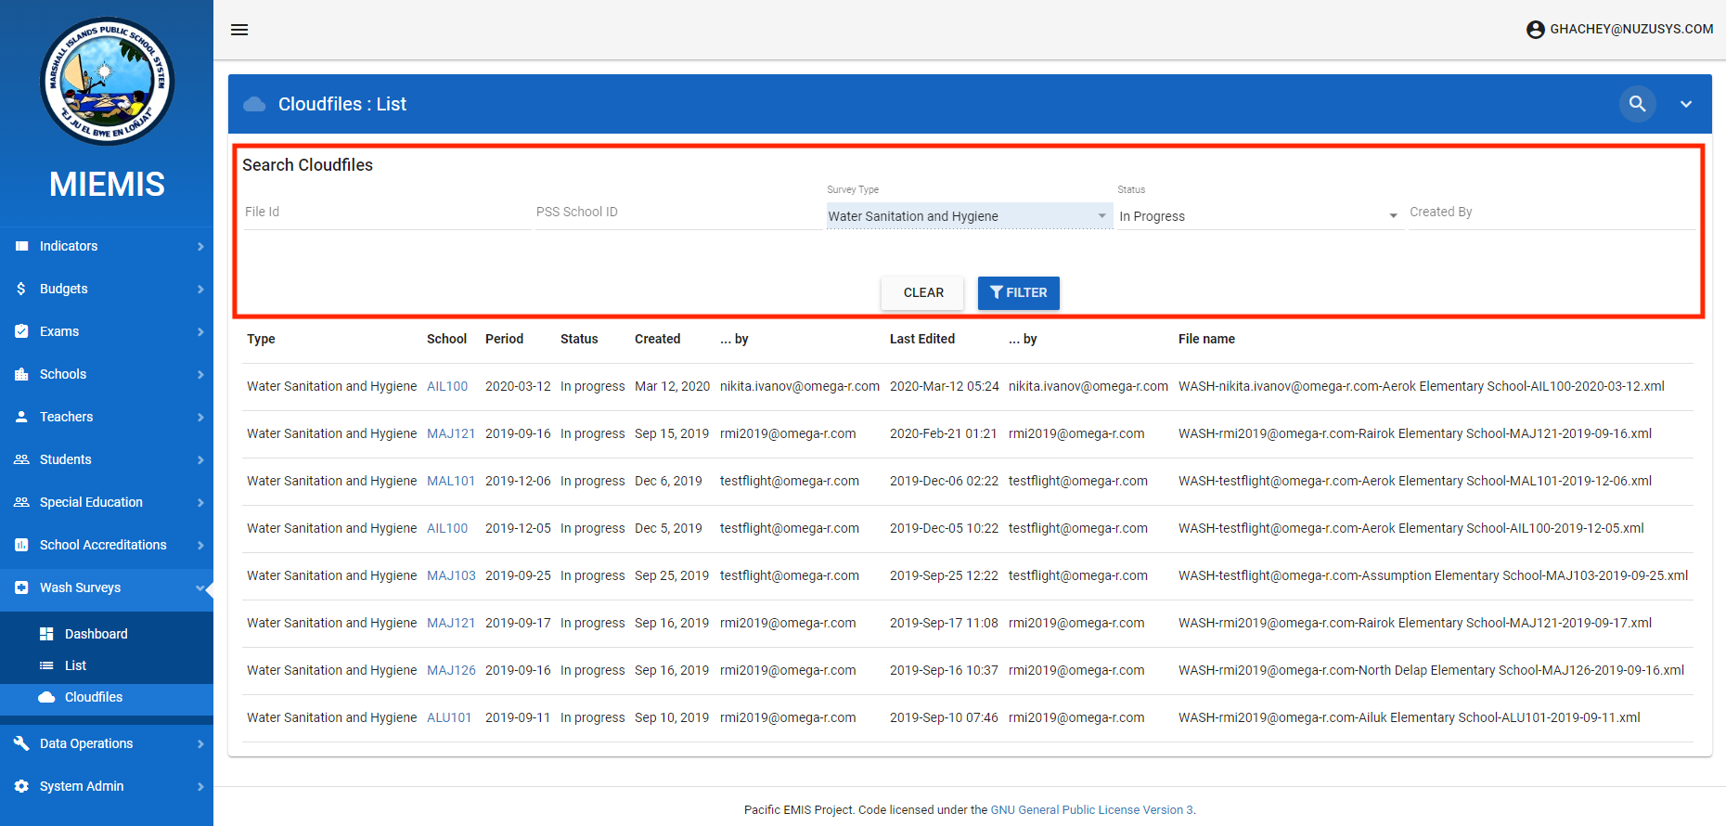Screen dimensions: 1726x826
Task: Click the Exams checkmark icon in sidebar
Action: 21,331
